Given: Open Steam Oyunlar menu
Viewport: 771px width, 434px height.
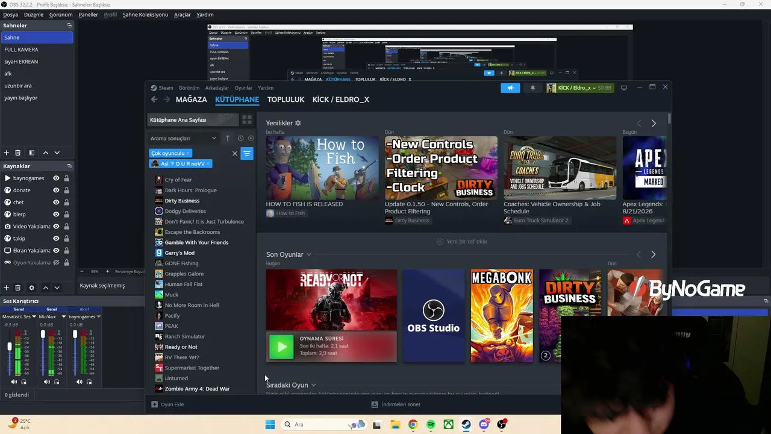Looking at the screenshot, I should 243,88.
